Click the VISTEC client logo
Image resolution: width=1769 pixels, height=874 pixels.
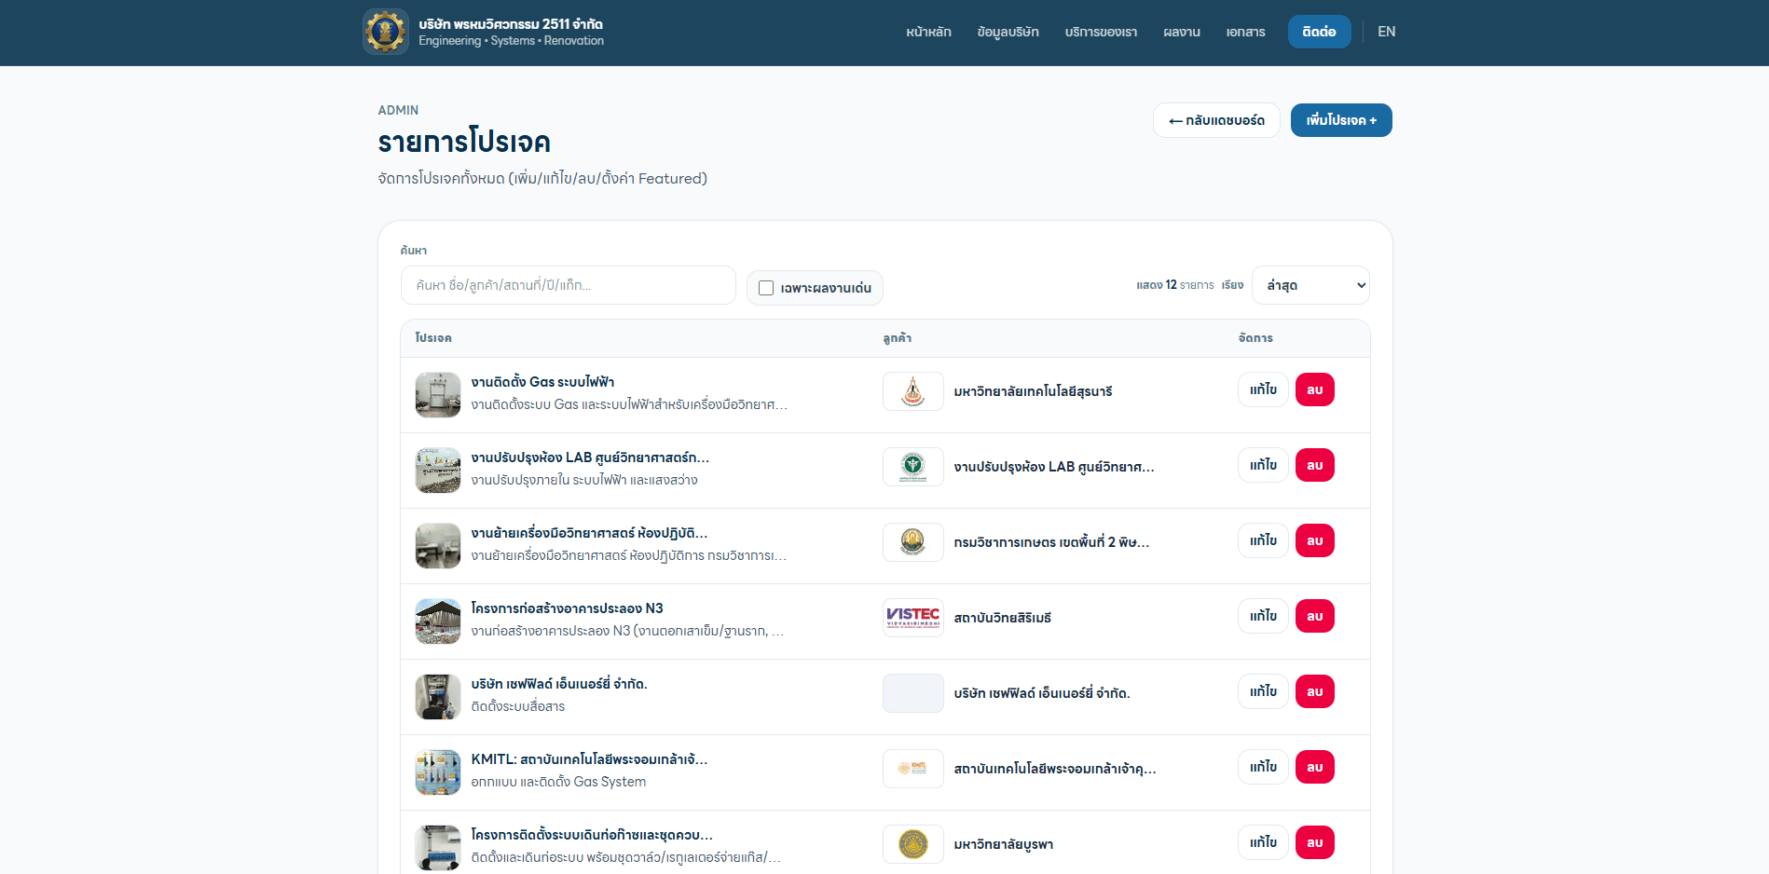pyautogui.click(x=912, y=617)
